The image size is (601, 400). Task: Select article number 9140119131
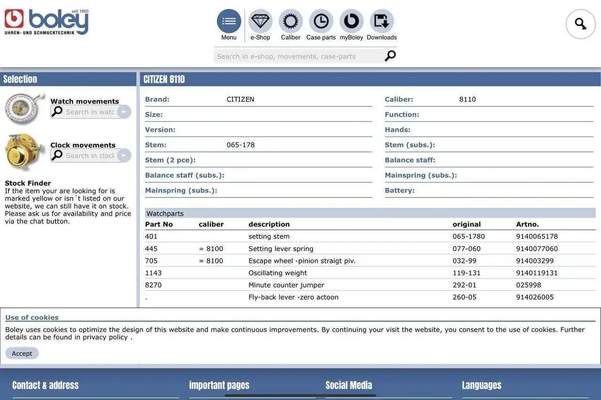click(537, 273)
